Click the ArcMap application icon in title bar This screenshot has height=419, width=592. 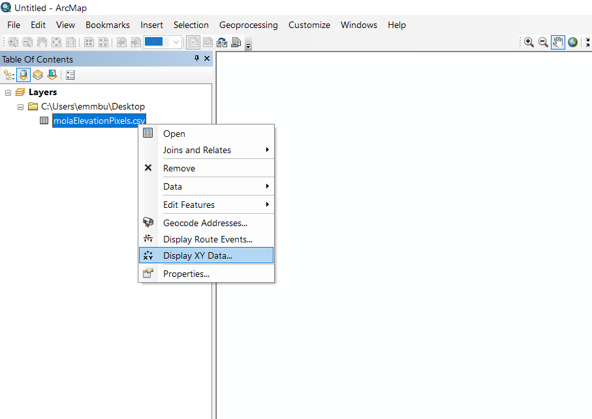tap(6, 7)
